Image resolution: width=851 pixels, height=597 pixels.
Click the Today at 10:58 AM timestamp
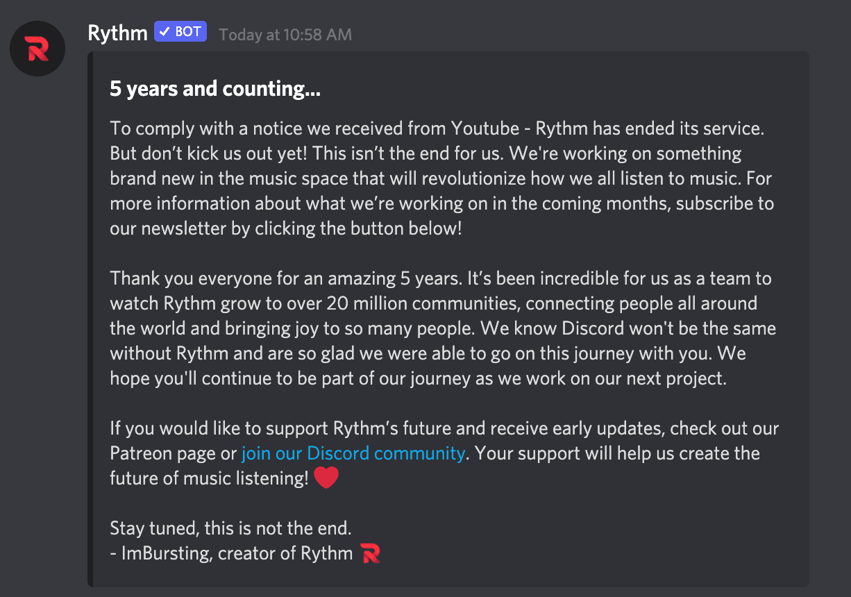coord(285,35)
